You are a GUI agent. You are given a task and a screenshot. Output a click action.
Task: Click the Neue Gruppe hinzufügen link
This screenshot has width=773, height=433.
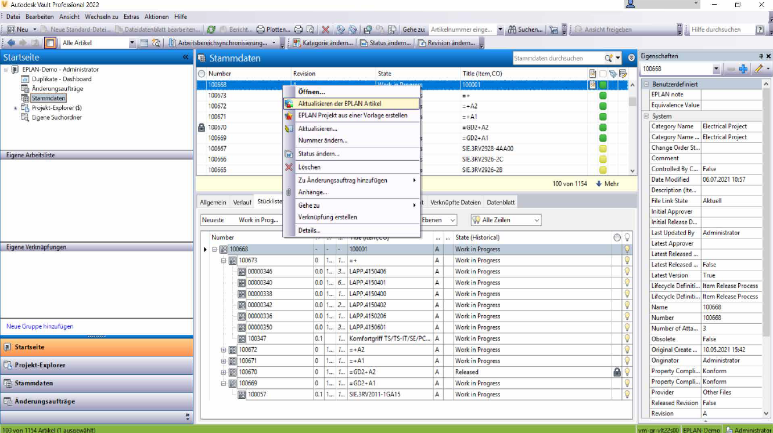40,326
